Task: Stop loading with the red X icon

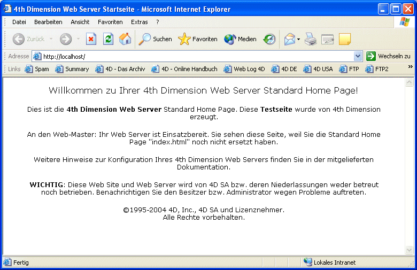Action: [91, 39]
